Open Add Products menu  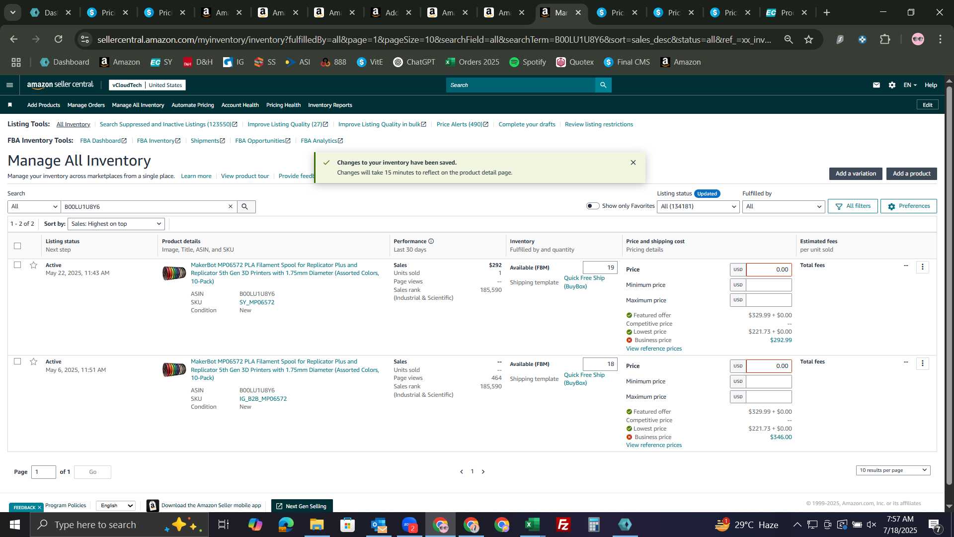click(x=44, y=105)
